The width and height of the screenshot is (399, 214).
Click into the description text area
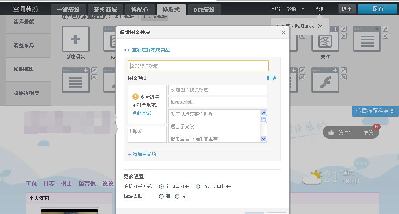click(214, 126)
